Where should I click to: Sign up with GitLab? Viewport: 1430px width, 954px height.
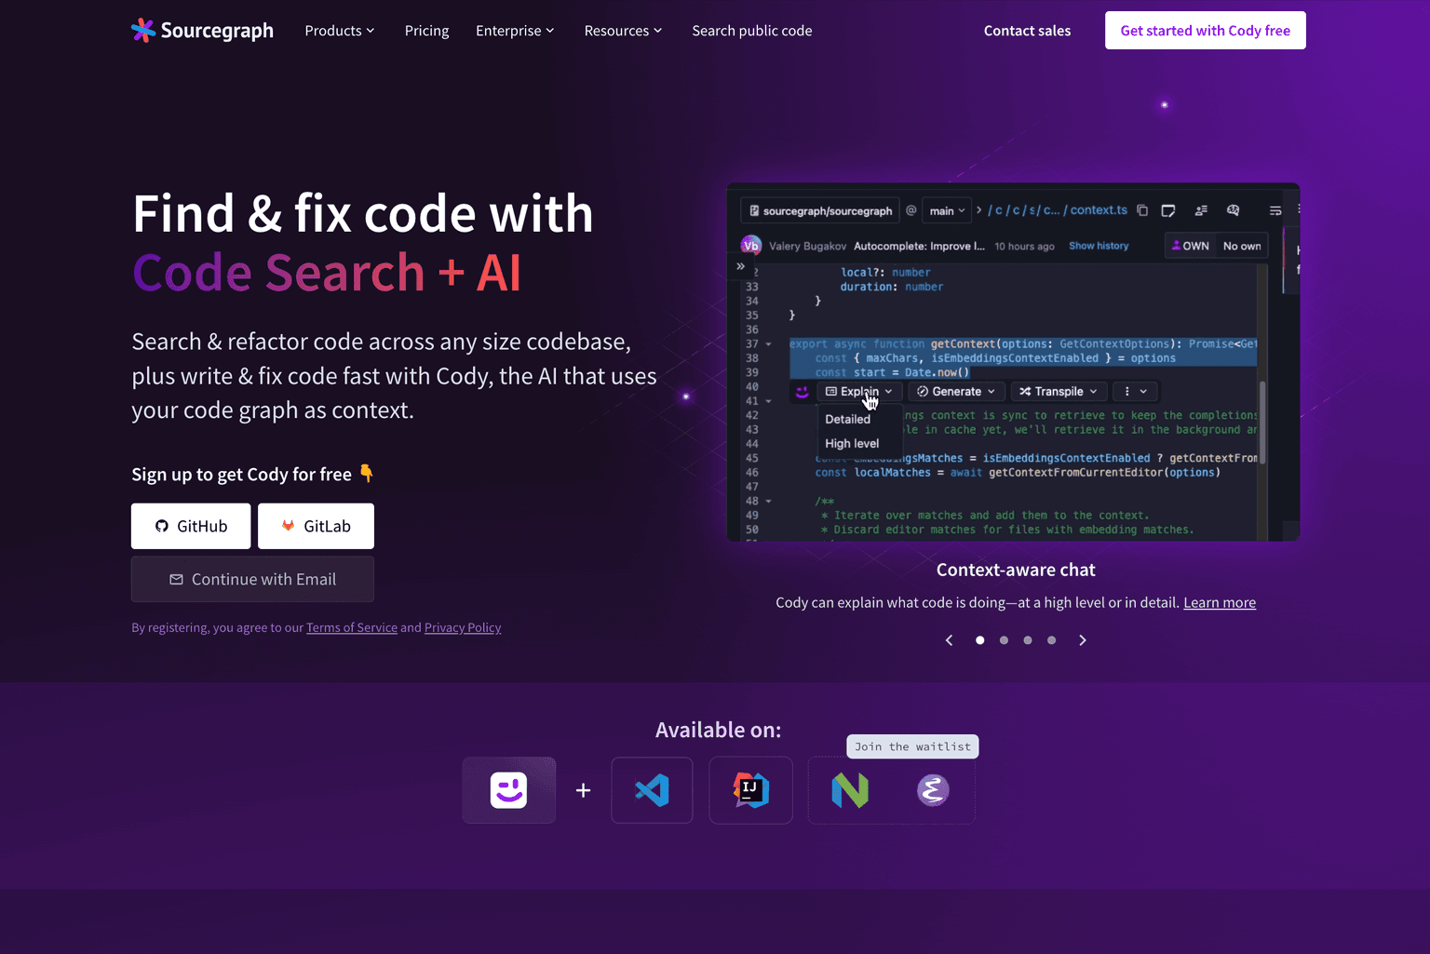pos(316,526)
